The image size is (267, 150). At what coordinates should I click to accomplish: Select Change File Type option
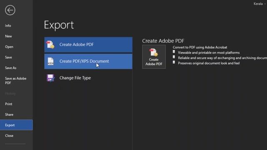click(x=88, y=78)
